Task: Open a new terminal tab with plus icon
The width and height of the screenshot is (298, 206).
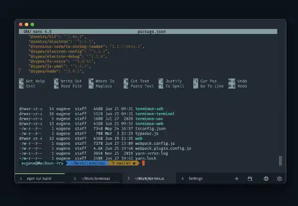Action: (x=237, y=179)
